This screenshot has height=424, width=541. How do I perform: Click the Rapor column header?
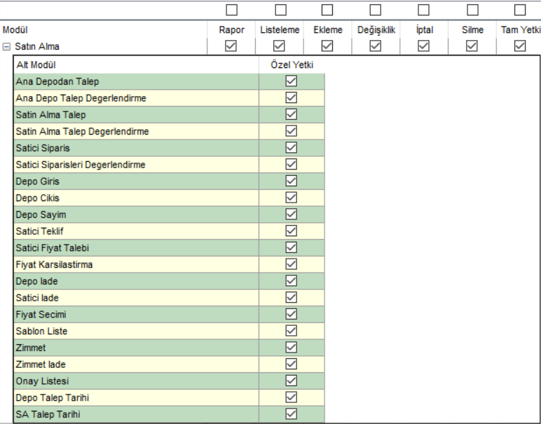pyautogui.click(x=231, y=30)
